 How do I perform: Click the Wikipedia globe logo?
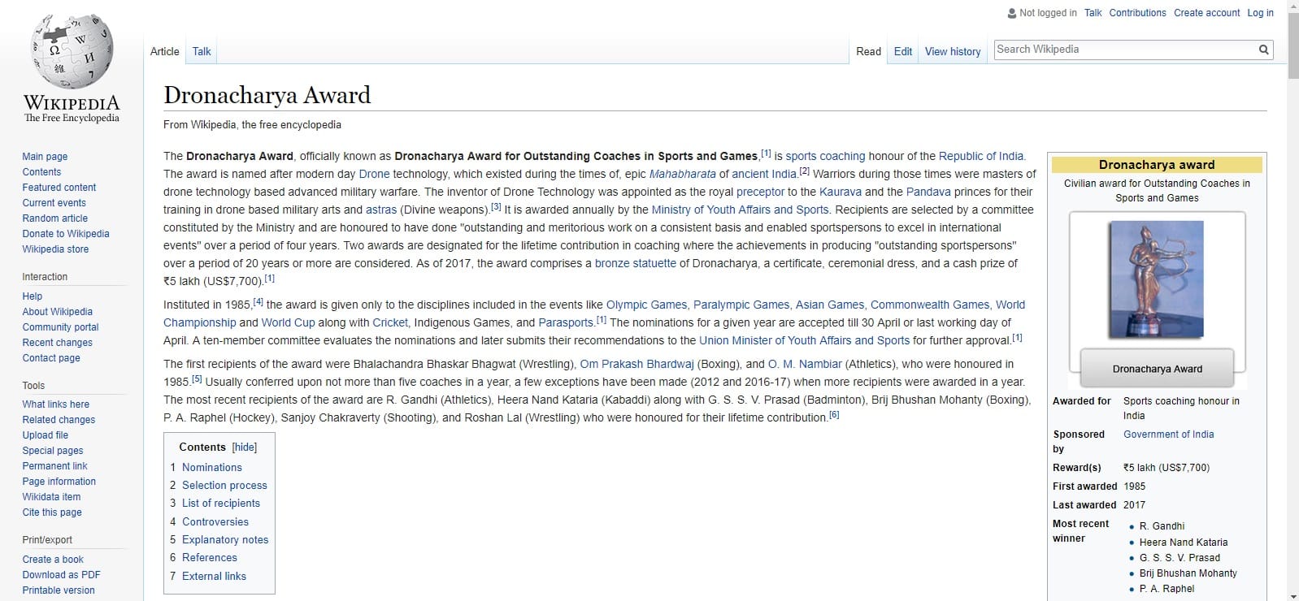coord(72,54)
